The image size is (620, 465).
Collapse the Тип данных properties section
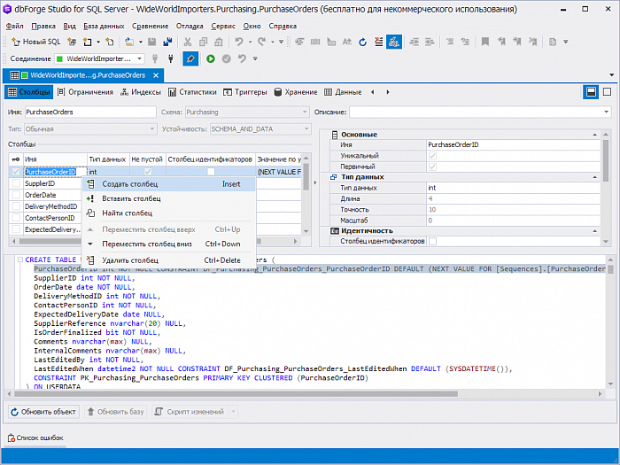click(595, 177)
